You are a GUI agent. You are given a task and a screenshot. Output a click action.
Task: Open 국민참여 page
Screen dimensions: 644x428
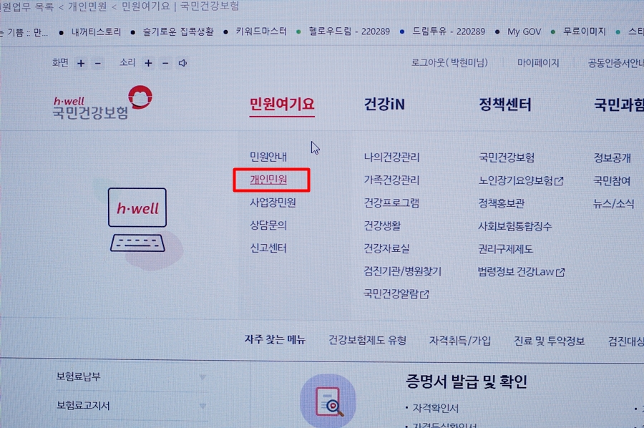pos(612,181)
